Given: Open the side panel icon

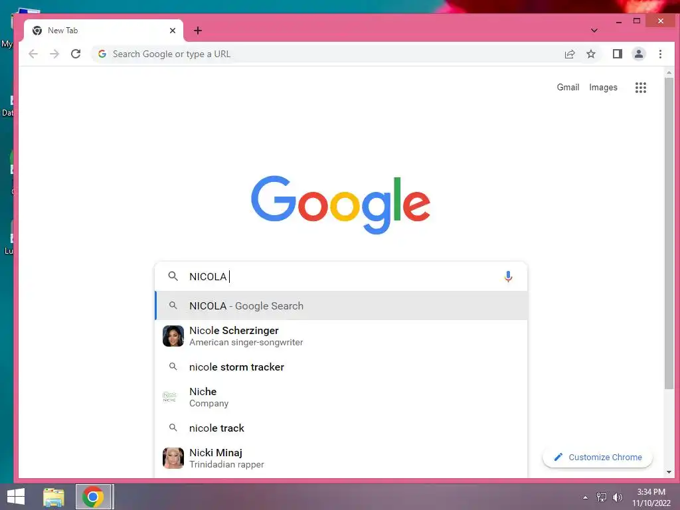Looking at the screenshot, I should click(617, 54).
